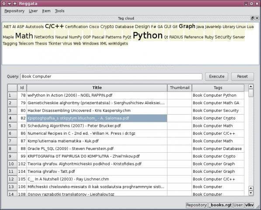Click the wxWidgets tag in cloud
This screenshot has width=261, height=210.
(x=118, y=43)
